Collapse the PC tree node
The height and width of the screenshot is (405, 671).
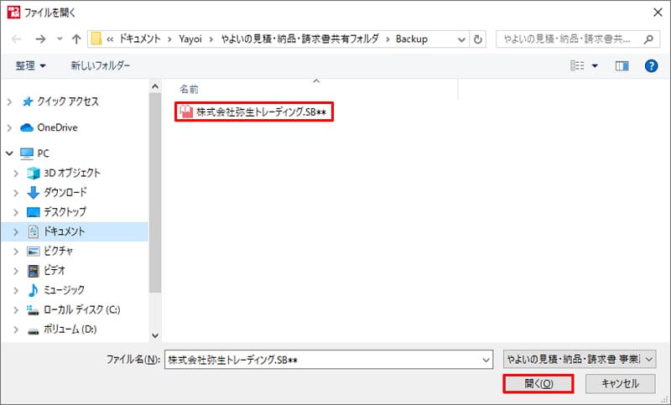click(9, 153)
